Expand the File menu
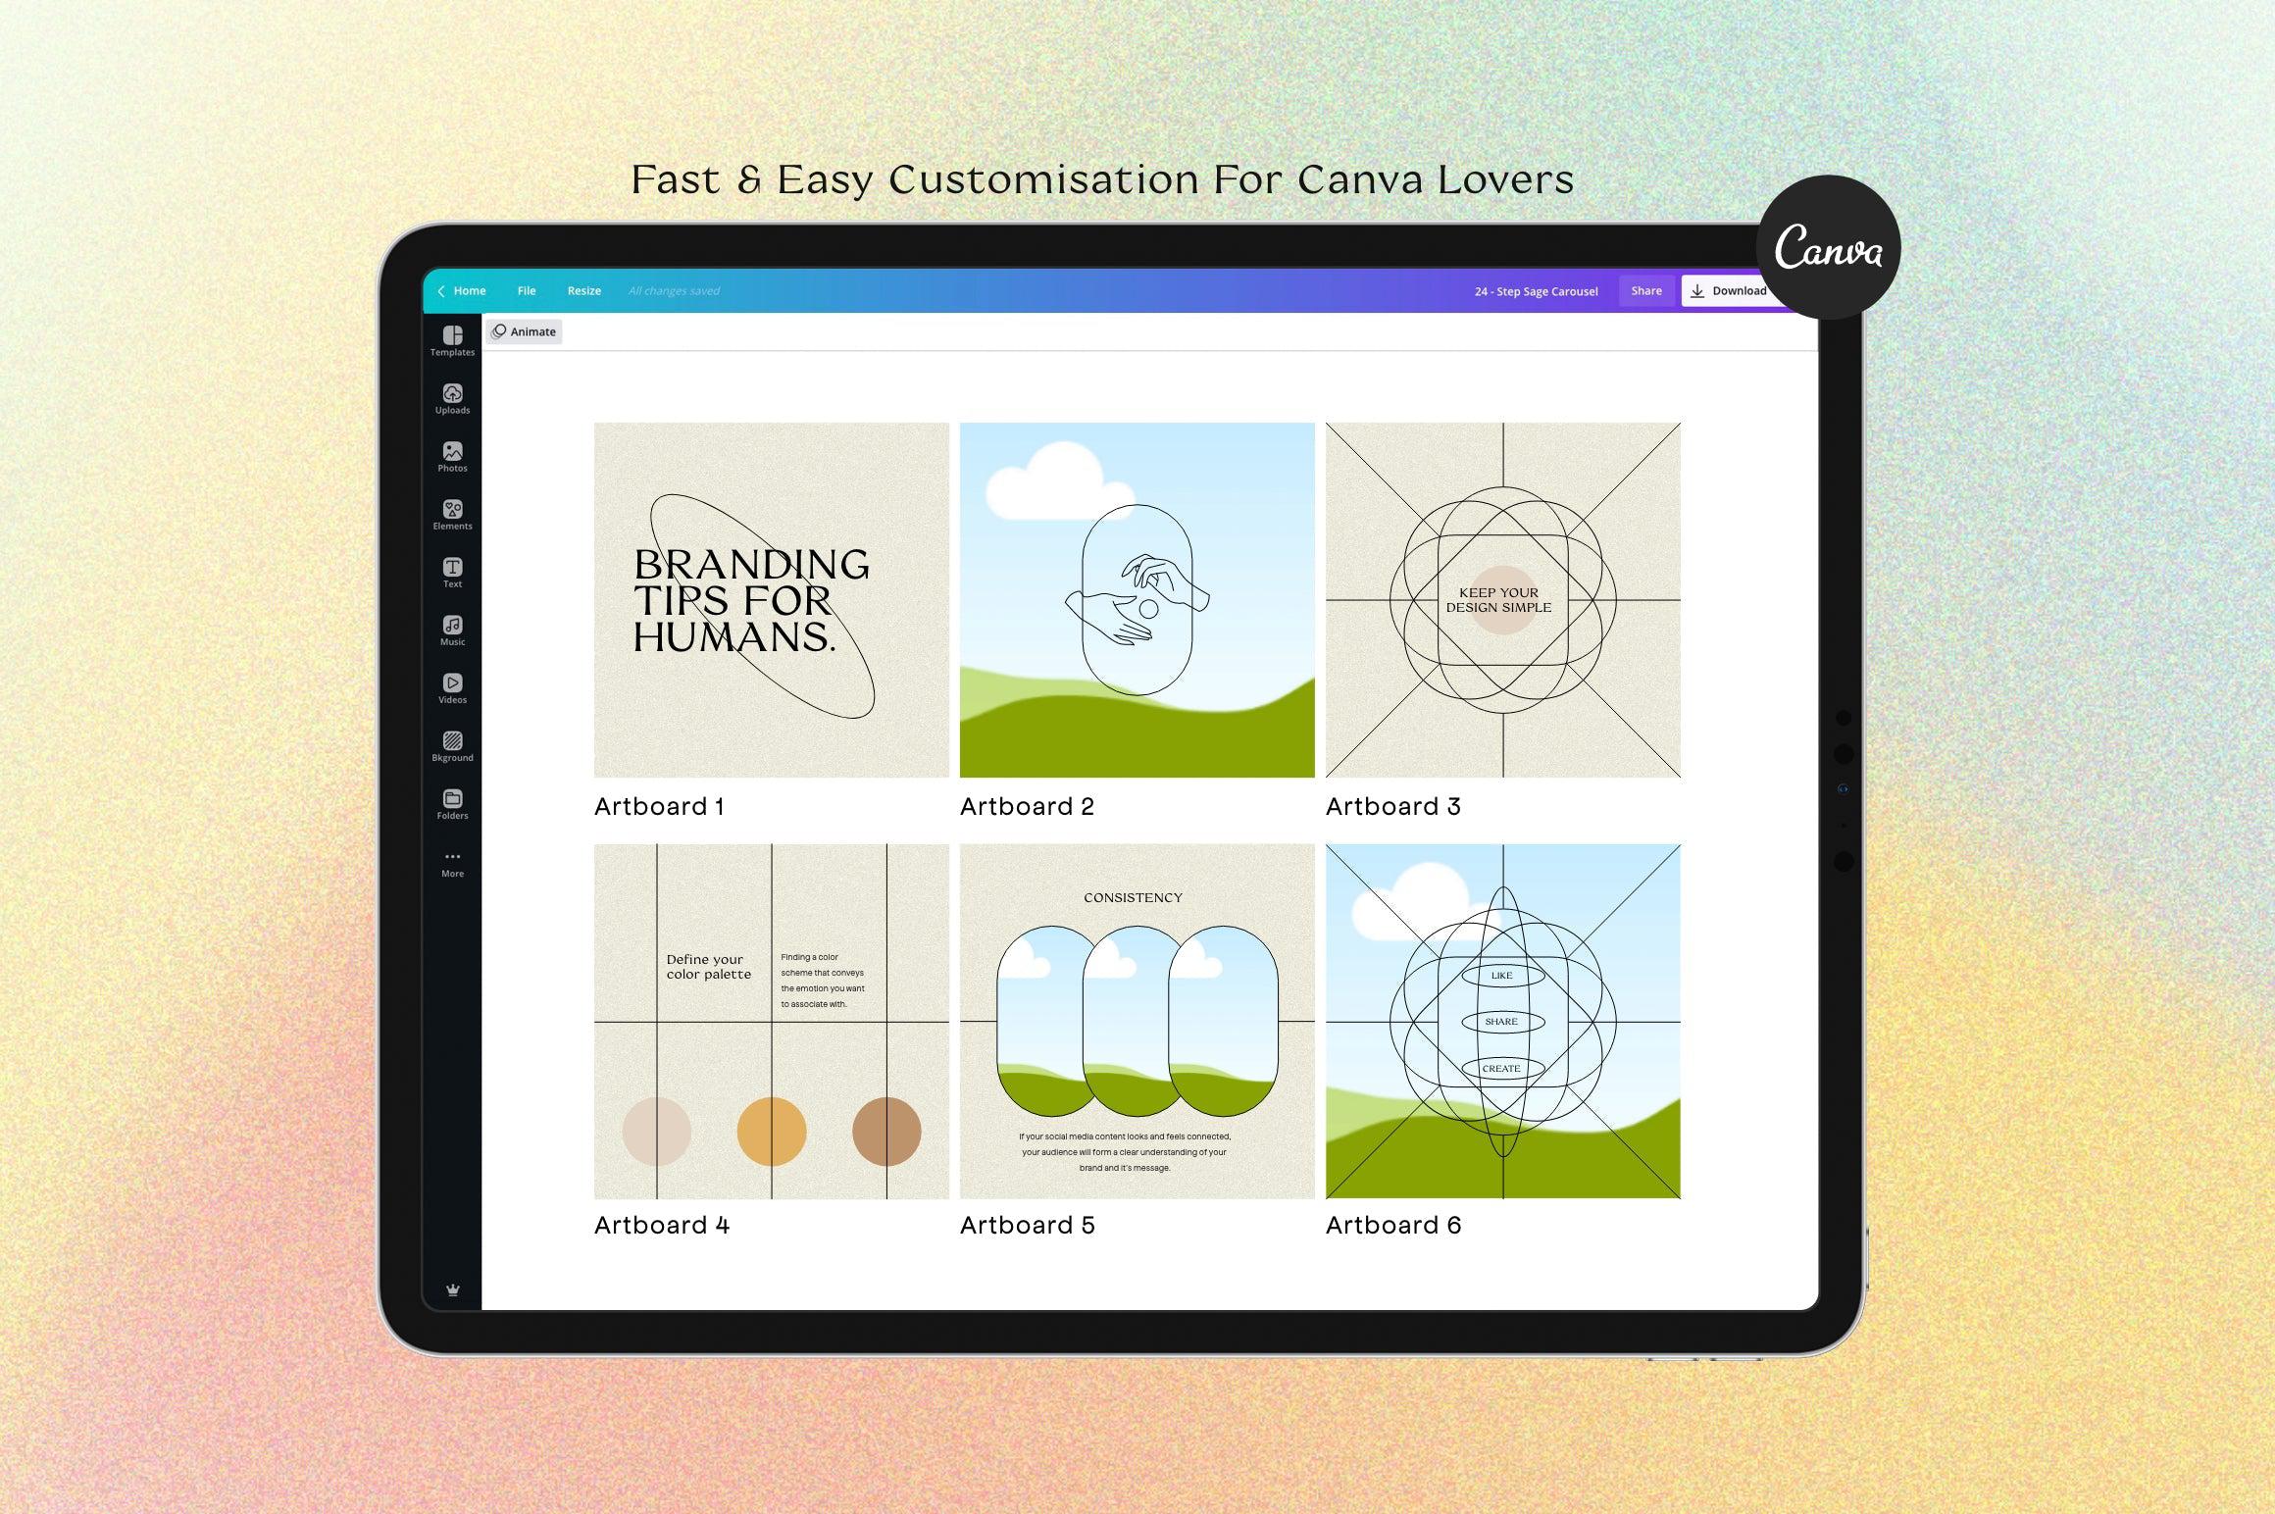Viewport: 2275px width, 1514px height. coord(529,290)
